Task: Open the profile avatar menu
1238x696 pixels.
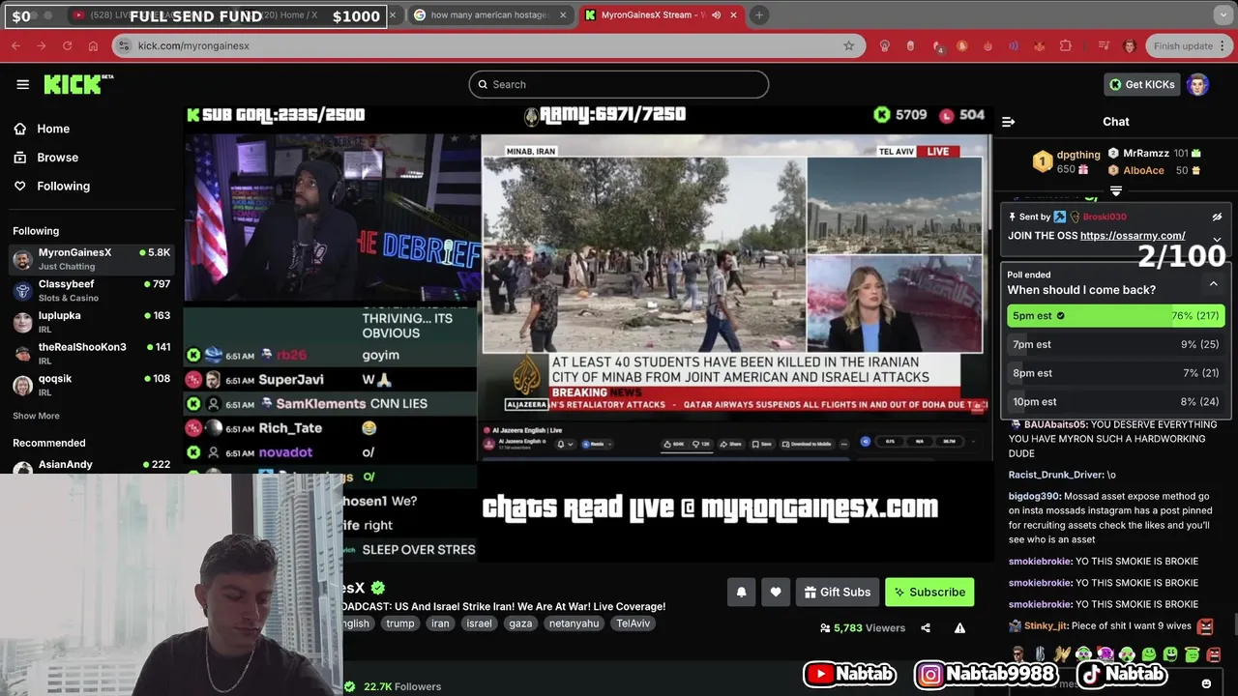Action: 1198,84
